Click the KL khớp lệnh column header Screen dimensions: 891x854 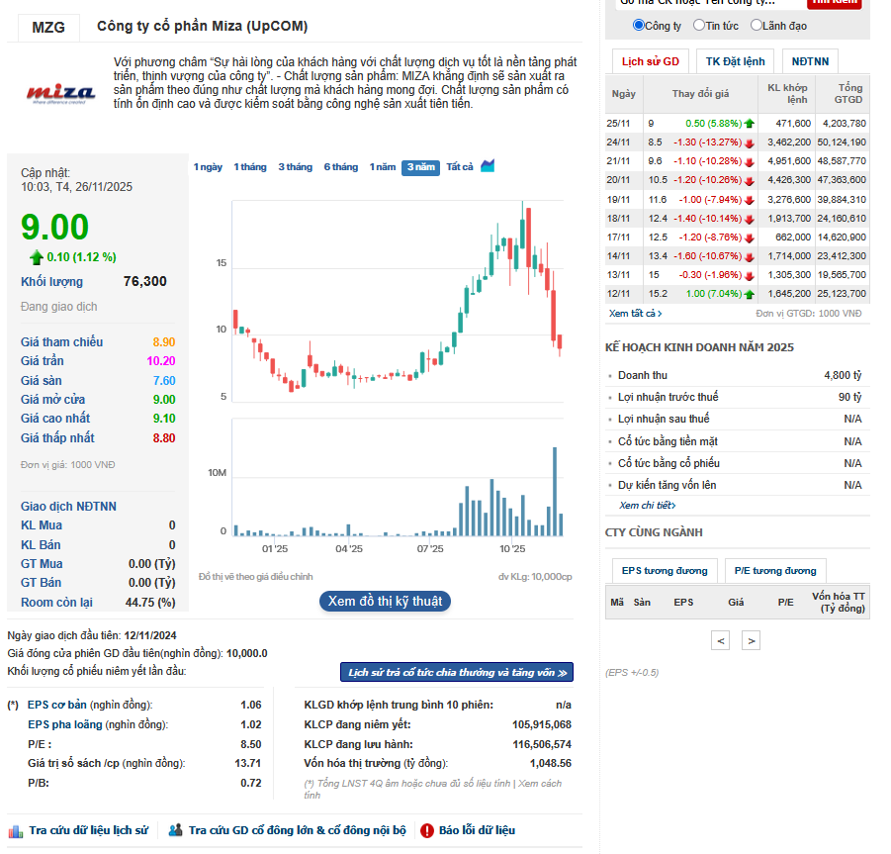pyautogui.click(x=787, y=94)
